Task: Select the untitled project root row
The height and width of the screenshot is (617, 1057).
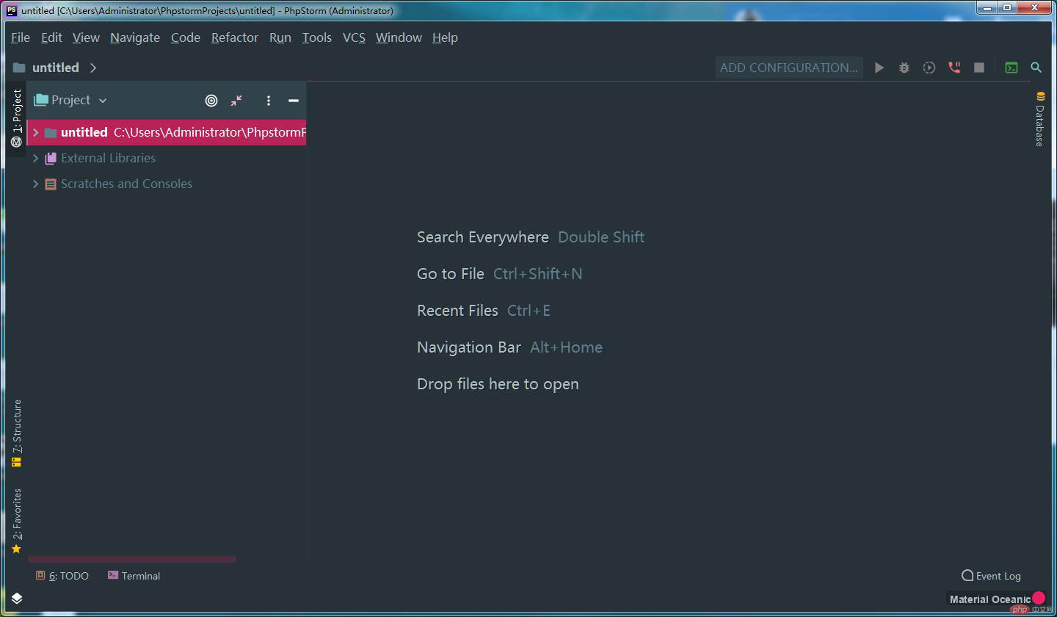Action: tap(167, 132)
